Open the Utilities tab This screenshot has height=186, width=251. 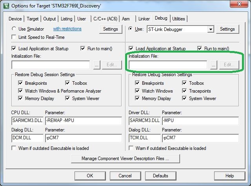pyautogui.click(x=178, y=19)
